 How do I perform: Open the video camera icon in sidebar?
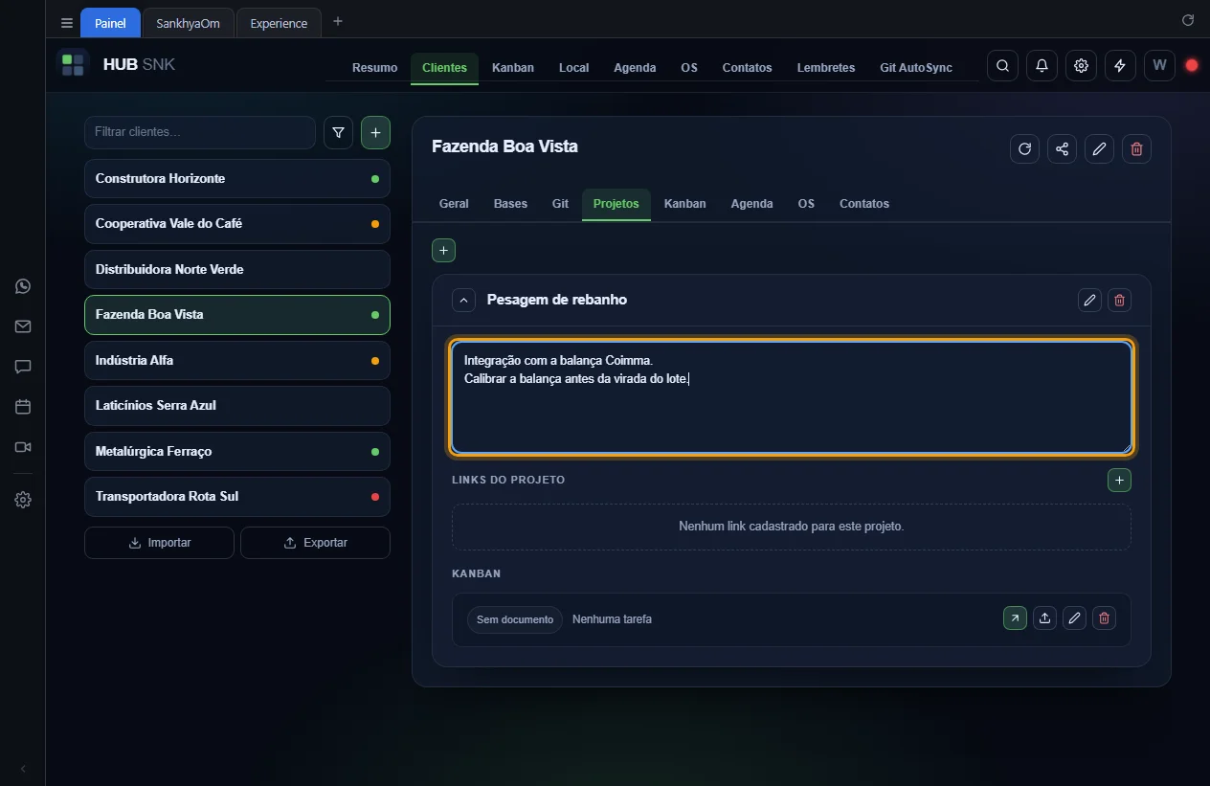[23, 447]
